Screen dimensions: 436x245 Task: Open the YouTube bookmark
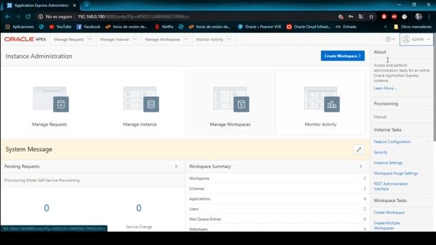pyautogui.click(x=60, y=27)
